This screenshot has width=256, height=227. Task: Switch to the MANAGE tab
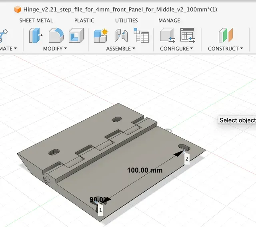(x=169, y=20)
